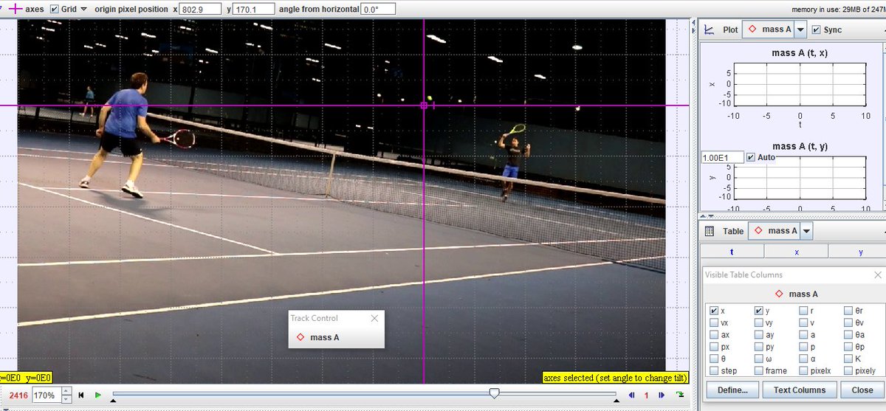Click the video frame slider thumb
Image resolution: width=886 pixels, height=411 pixels.
click(x=494, y=393)
